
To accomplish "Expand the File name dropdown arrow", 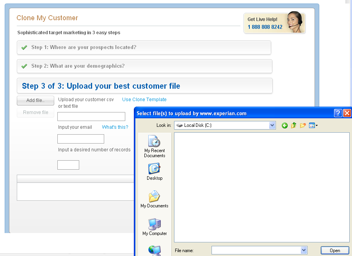I will click(x=304, y=250).
